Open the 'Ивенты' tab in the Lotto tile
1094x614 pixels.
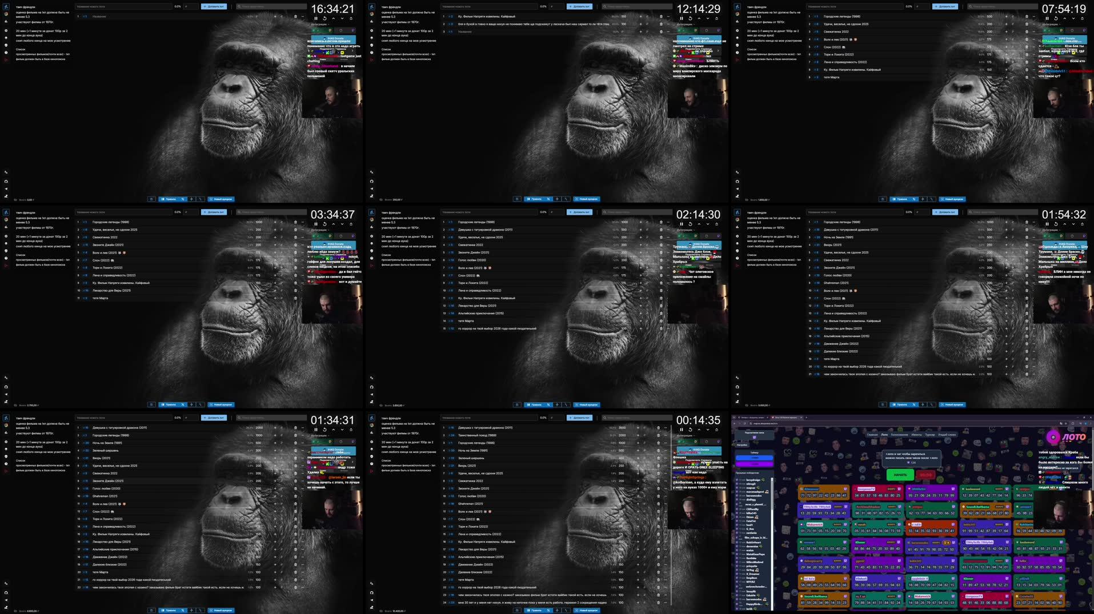pos(916,435)
